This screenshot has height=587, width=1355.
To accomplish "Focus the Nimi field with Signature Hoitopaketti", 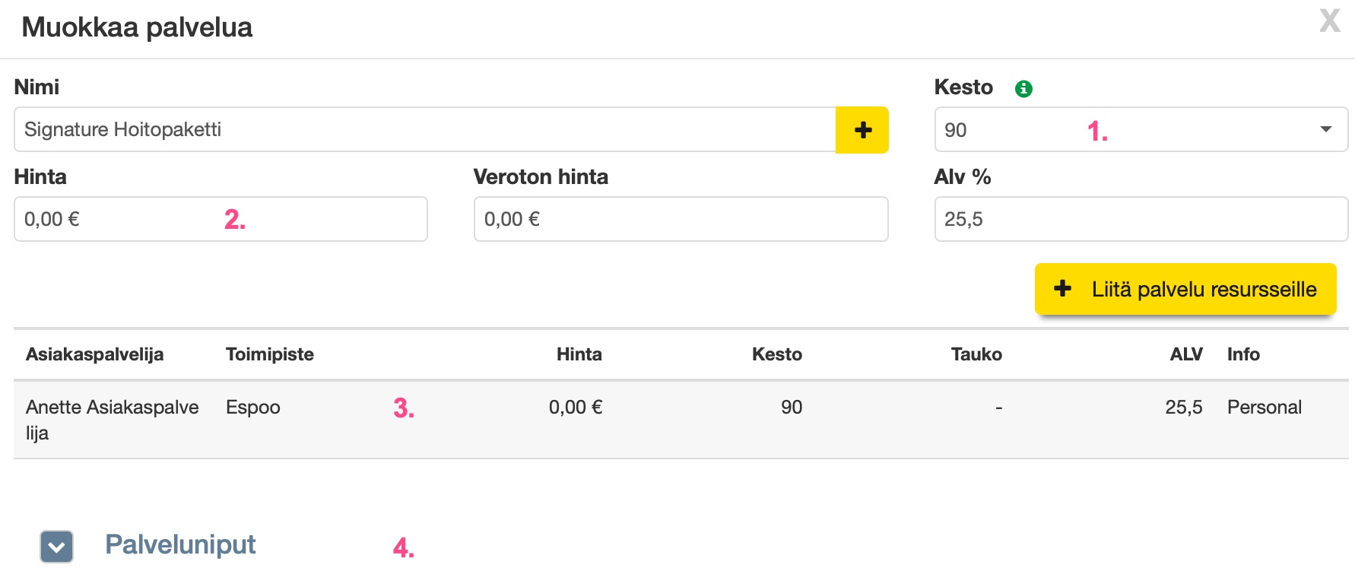I will [424, 130].
